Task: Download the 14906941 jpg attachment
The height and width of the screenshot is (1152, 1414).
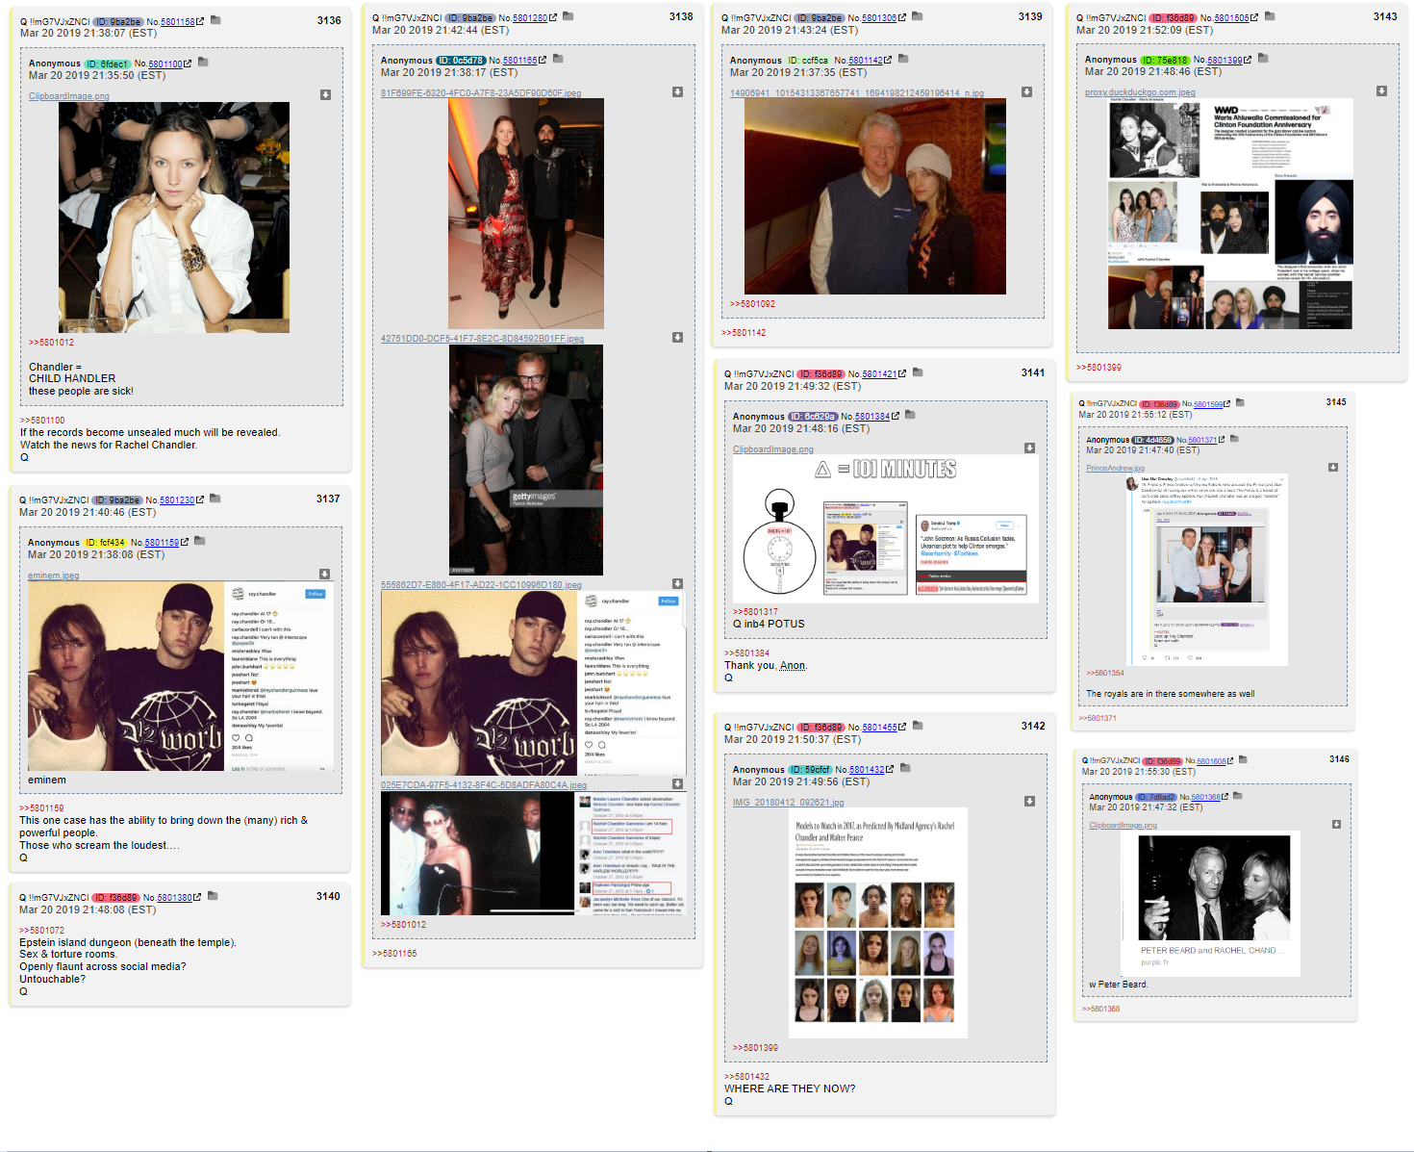Action: (1026, 91)
